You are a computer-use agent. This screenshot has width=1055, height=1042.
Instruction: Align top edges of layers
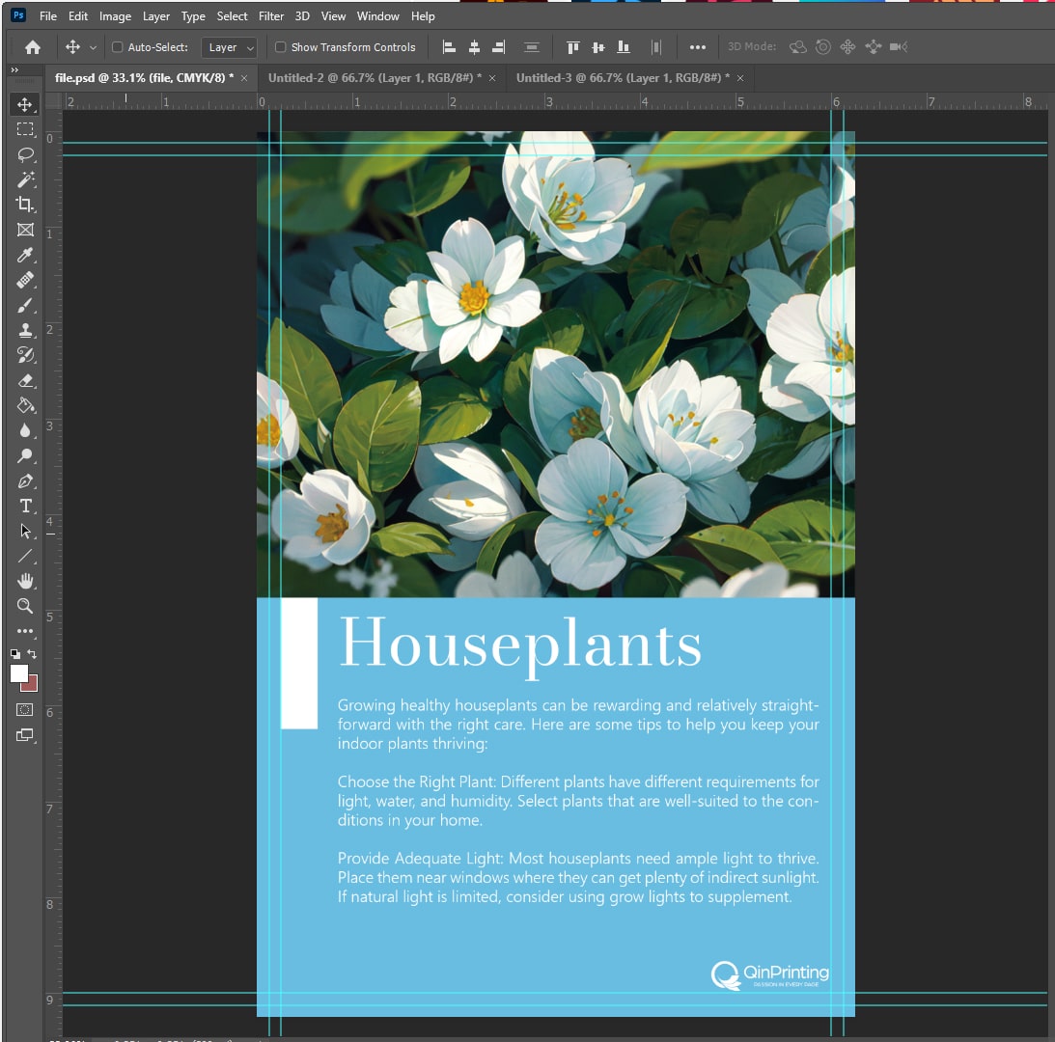click(x=572, y=47)
